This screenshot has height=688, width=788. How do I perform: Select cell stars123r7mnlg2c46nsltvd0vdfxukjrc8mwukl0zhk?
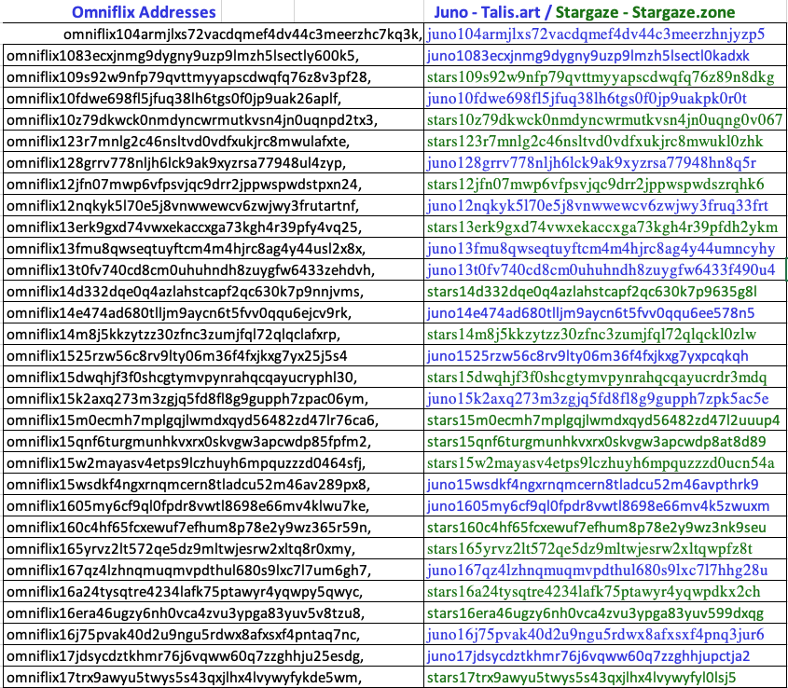coord(605,141)
